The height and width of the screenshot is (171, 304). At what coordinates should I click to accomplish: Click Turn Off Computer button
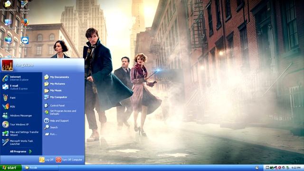click(69, 160)
